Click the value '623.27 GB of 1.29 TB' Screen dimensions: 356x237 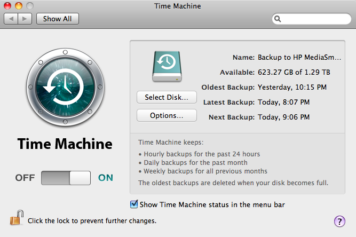pyautogui.click(x=294, y=72)
